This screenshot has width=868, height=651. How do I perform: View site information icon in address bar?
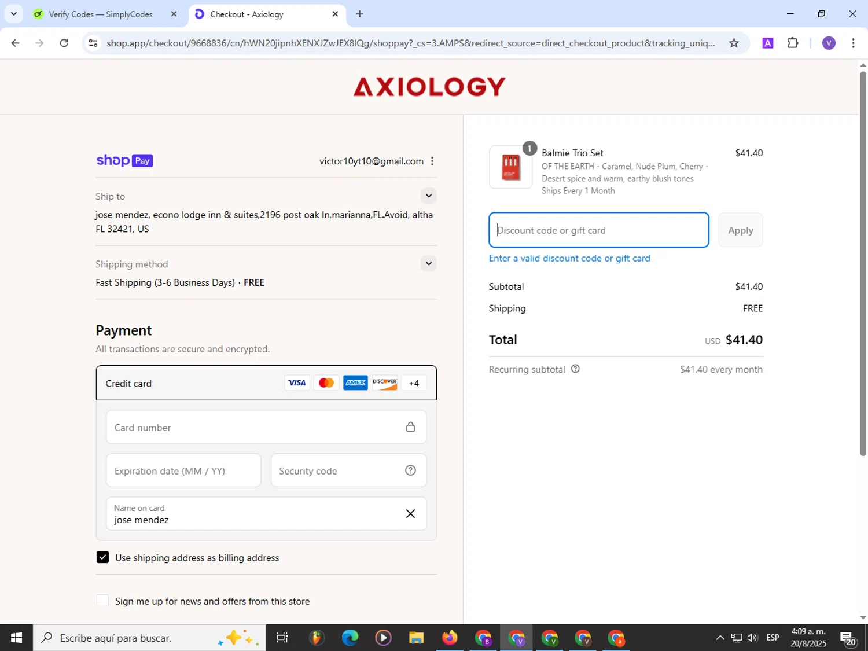93,43
